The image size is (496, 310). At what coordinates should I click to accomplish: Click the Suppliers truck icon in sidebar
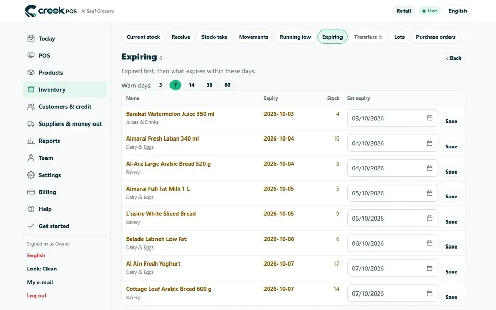[31, 123]
